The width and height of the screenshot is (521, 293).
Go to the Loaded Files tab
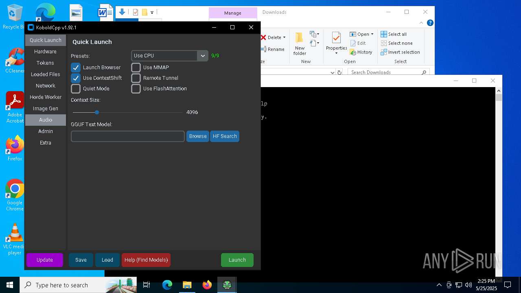click(x=46, y=74)
